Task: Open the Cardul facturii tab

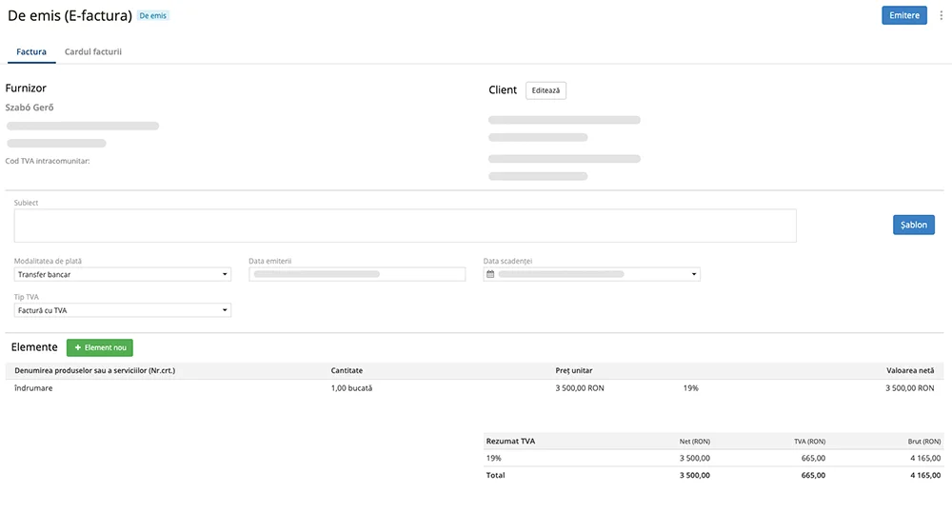Action: 92,51
